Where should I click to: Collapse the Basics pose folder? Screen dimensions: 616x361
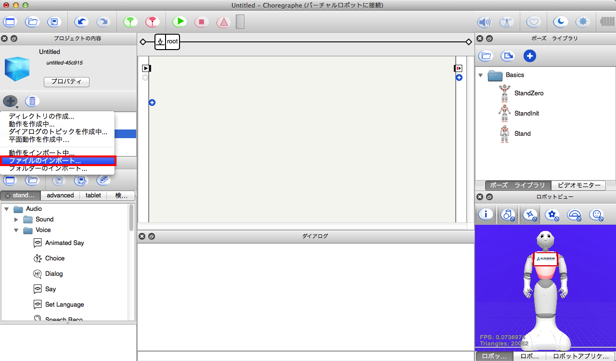pos(480,75)
